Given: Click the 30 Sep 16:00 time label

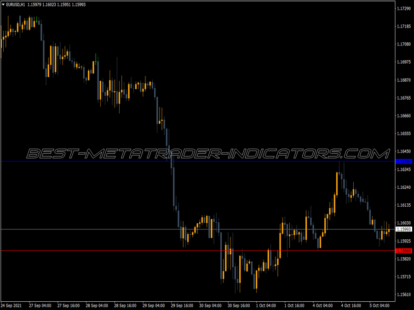Looking at the screenshot, I should click(x=239, y=305).
